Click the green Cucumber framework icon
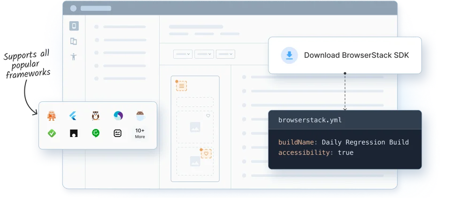This screenshot has width=460, height=198. (x=96, y=133)
